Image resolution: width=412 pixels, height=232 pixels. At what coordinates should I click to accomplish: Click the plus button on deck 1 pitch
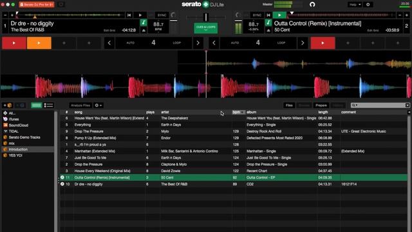point(12,15)
